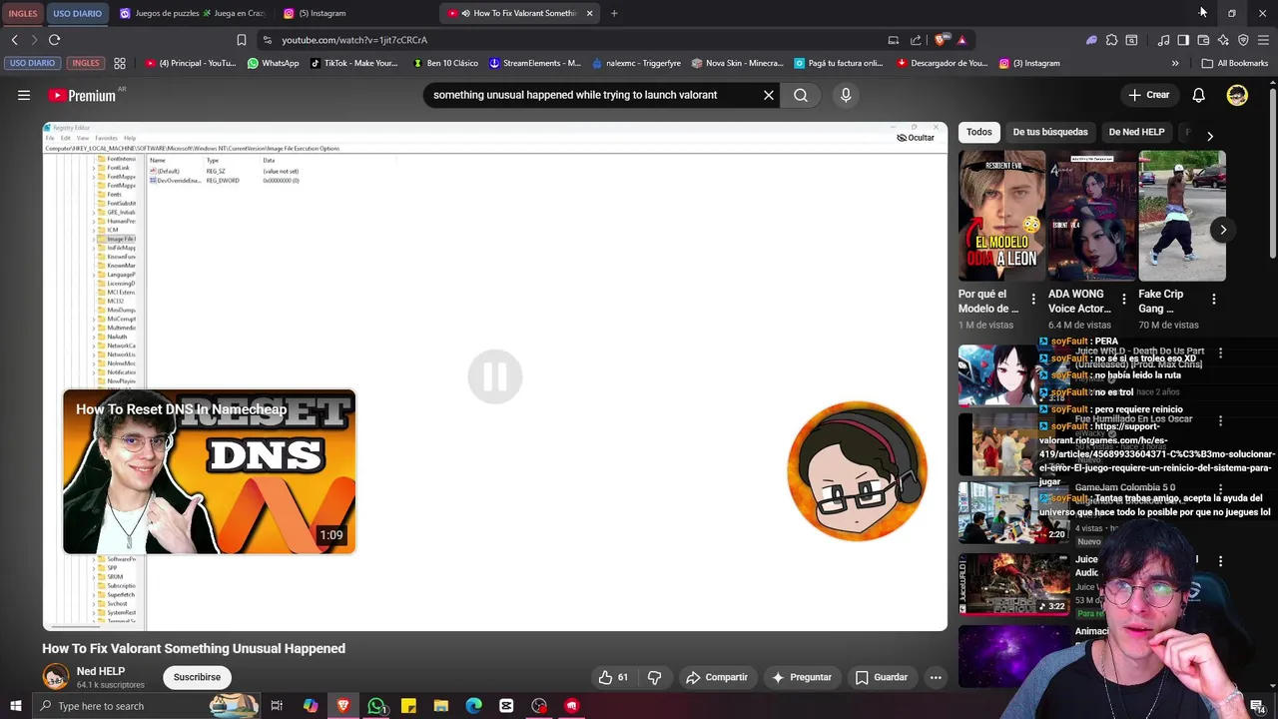The width and height of the screenshot is (1278, 719).
Task: Select the De Ned HELP chip
Action: (x=1136, y=132)
